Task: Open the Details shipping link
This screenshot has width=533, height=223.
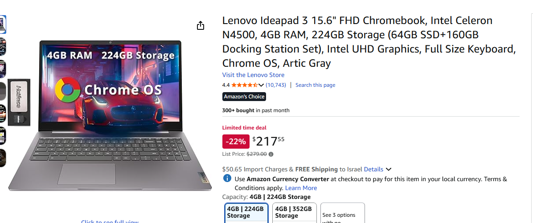Action: coord(373,169)
